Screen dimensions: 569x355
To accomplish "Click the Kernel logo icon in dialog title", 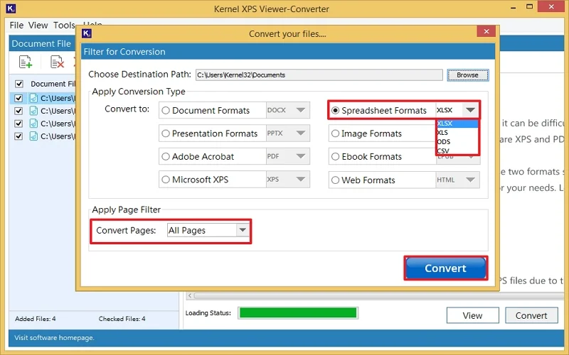I will coord(87,33).
